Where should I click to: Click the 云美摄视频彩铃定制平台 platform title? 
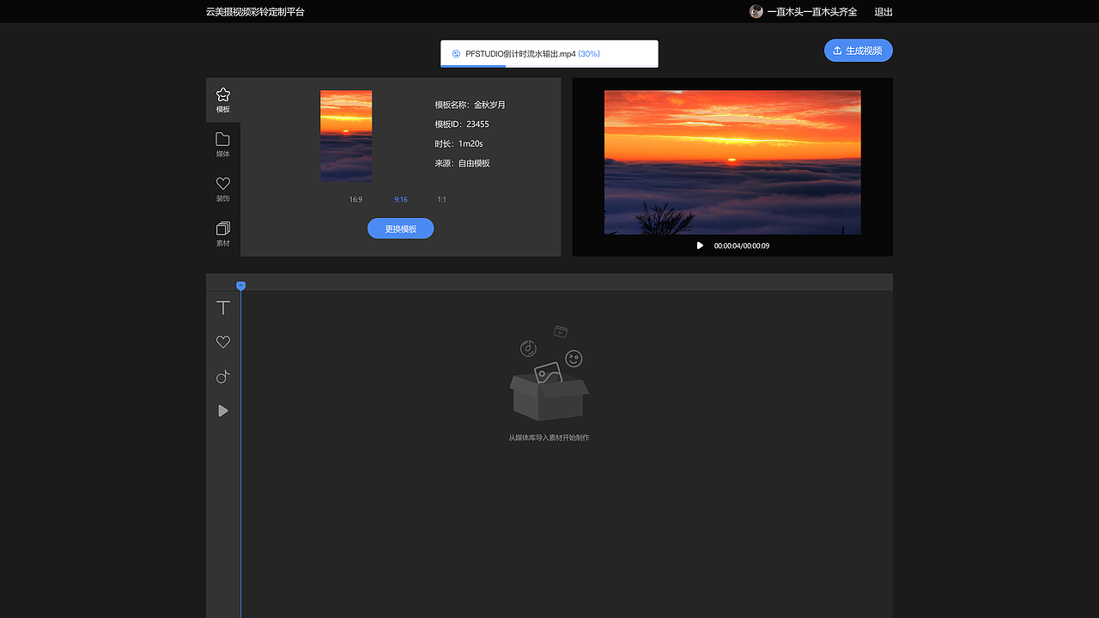pos(255,12)
